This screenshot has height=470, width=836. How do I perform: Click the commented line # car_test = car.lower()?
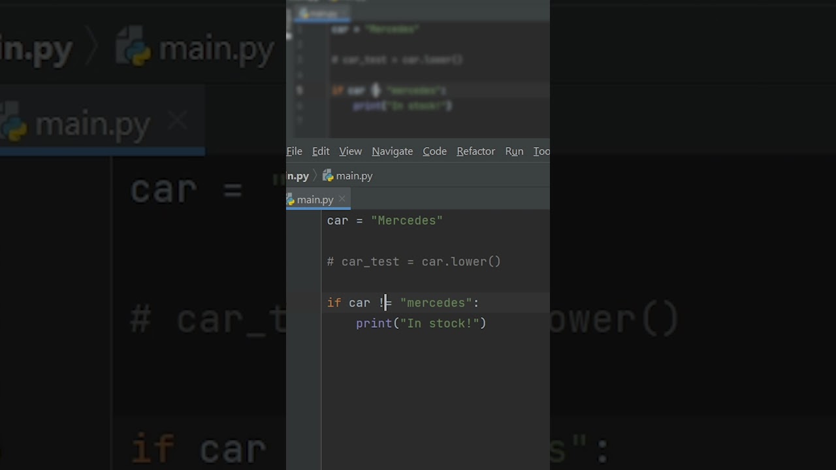[414, 262]
